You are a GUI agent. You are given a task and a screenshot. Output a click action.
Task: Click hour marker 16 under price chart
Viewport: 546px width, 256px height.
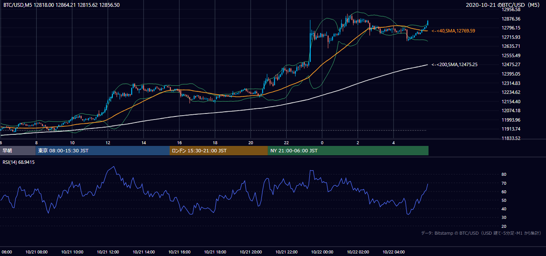point(179,143)
